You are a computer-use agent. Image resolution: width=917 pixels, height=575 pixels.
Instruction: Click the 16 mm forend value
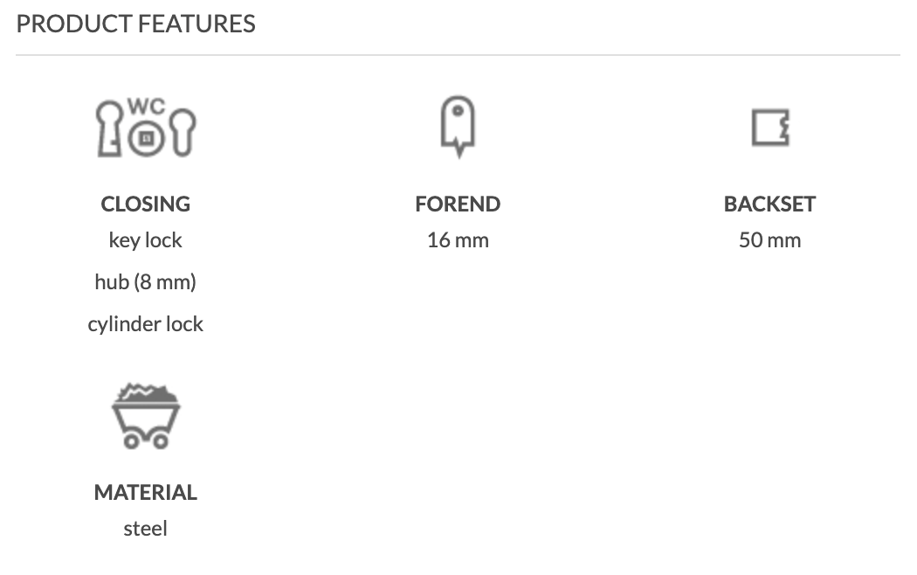[458, 240]
